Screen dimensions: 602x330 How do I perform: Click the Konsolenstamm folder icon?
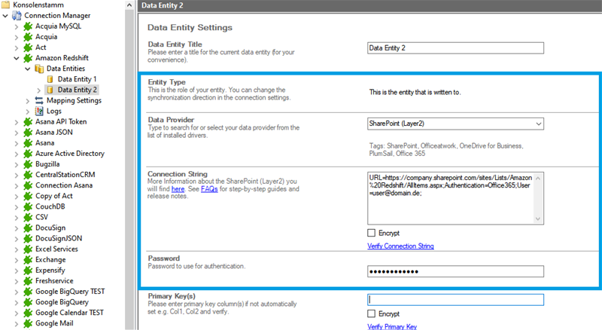click(x=6, y=5)
